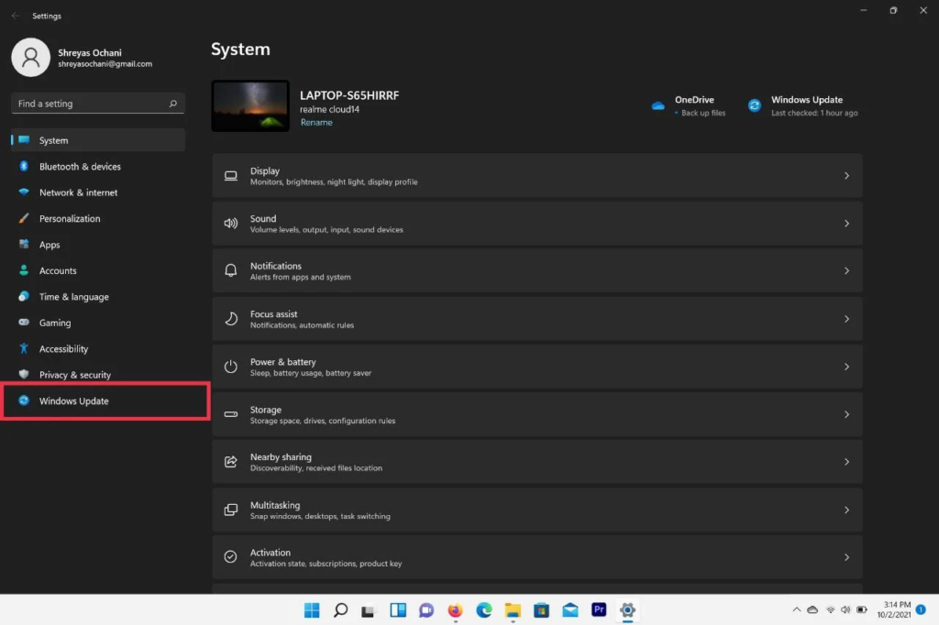Viewport: 939px width, 625px height.
Task: Expand the Sound settings row
Action: [x=536, y=224]
